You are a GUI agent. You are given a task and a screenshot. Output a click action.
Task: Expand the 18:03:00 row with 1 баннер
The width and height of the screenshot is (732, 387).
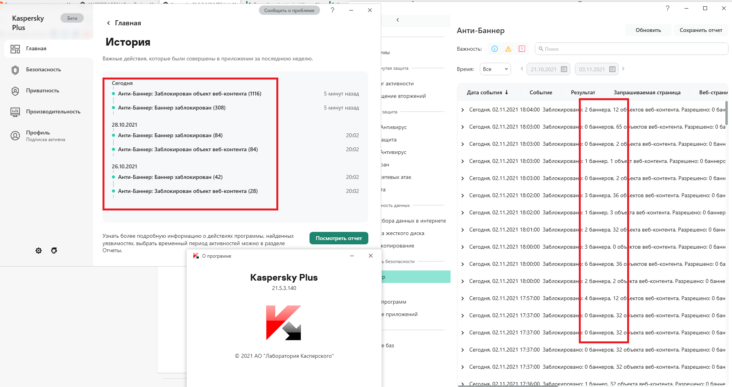(x=463, y=161)
